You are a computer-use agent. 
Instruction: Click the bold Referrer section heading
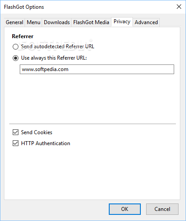point(23,36)
